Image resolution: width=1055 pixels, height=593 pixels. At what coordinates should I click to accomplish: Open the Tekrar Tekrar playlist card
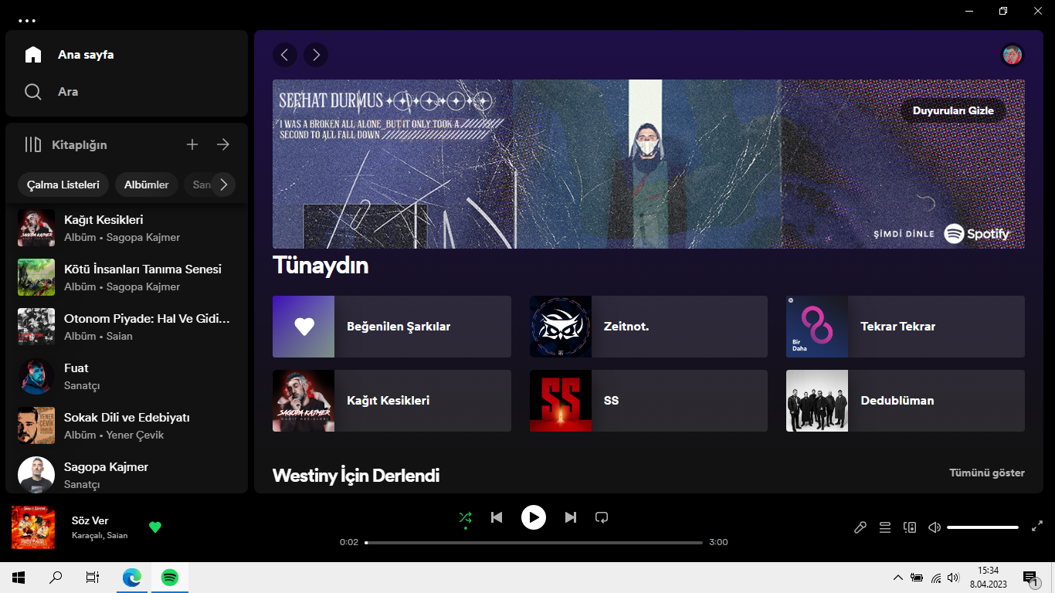click(905, 327)
